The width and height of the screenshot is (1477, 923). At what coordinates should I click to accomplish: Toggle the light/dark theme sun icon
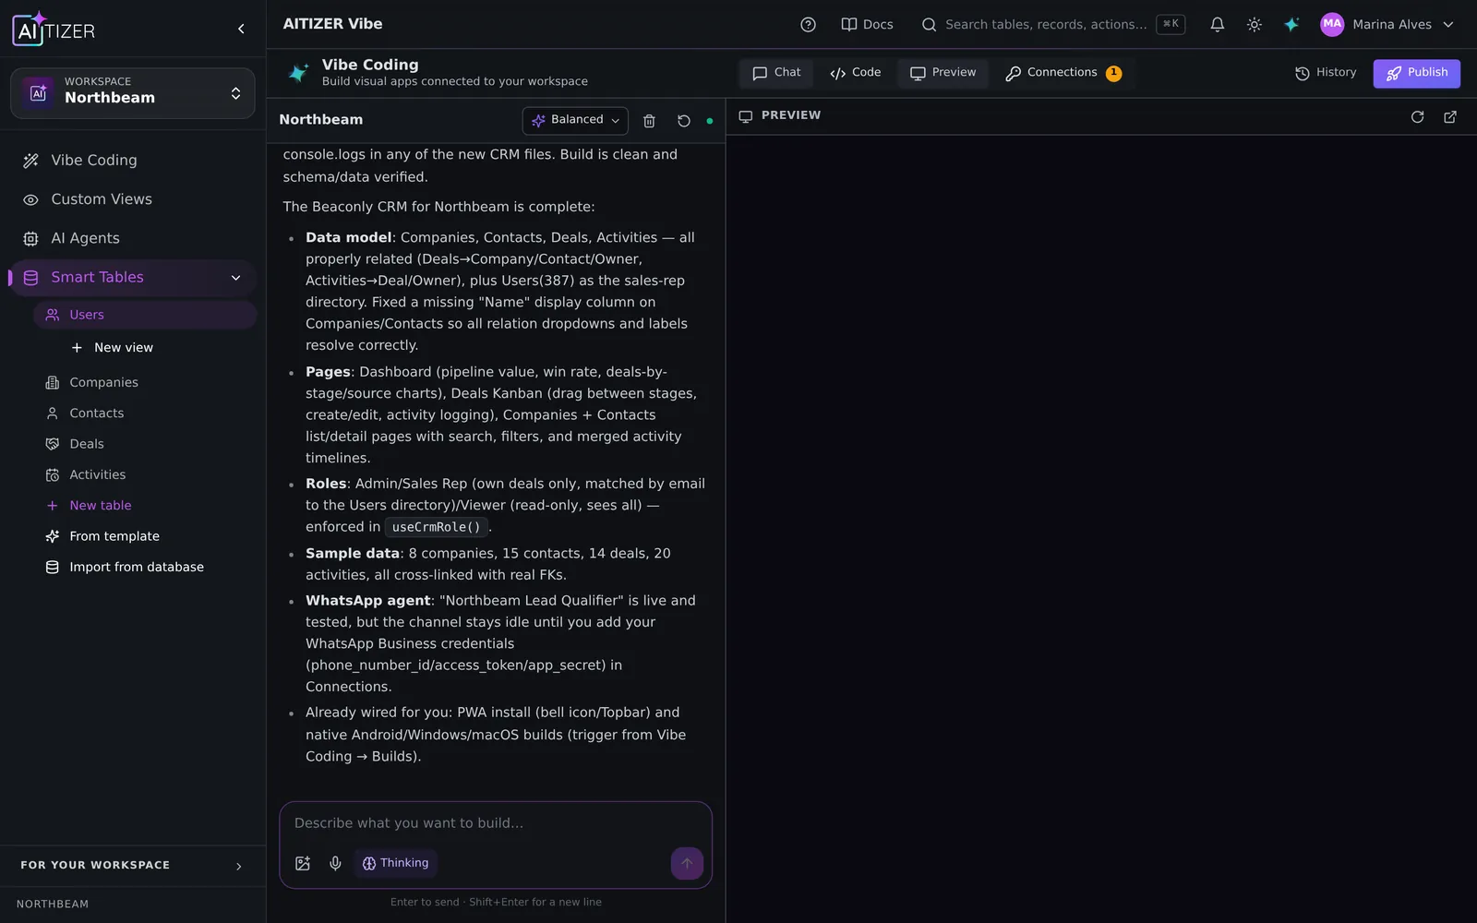(x=1255, y=25)
